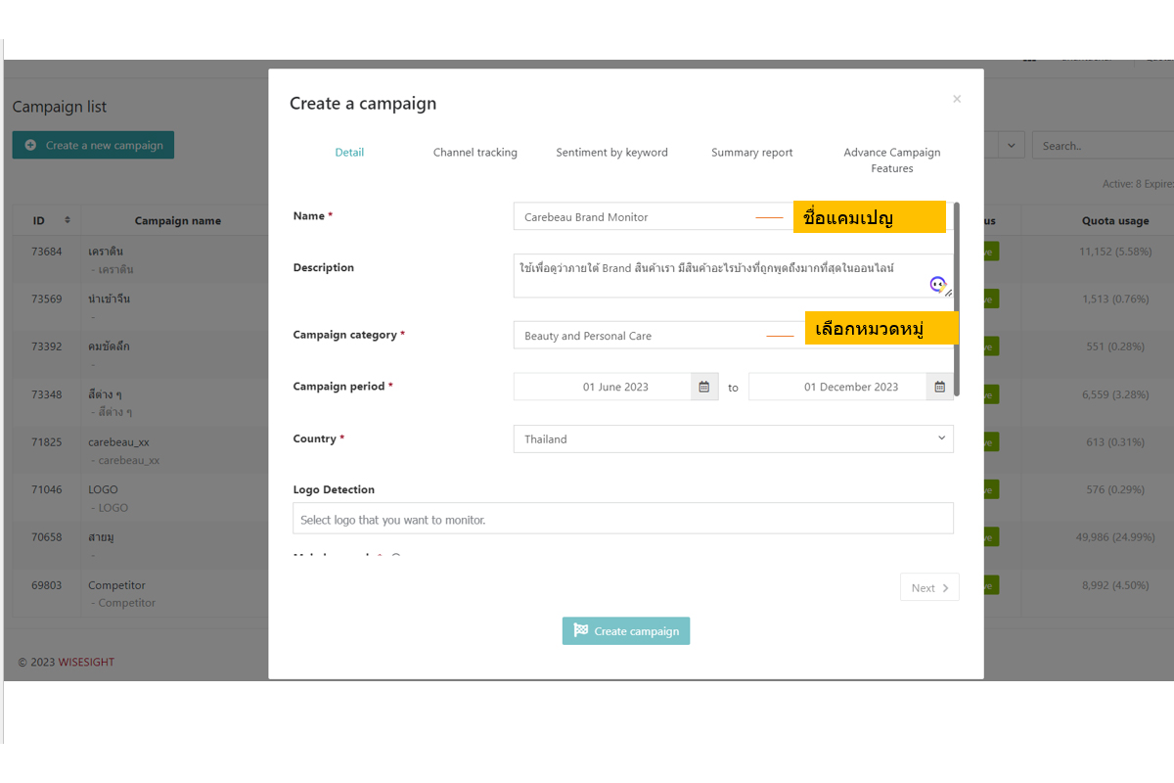This screenshot has height=783, width=1174.
Task: Click Create a new campaign button
Action: coord(93,145)
